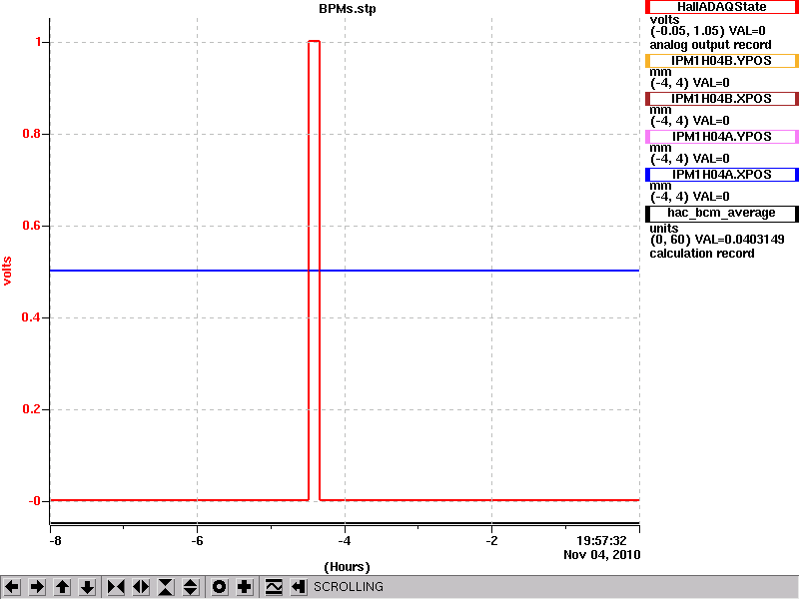The image size is (799, 599).
Task: Click the red volts y-axis label
Action: pos(7,271)
